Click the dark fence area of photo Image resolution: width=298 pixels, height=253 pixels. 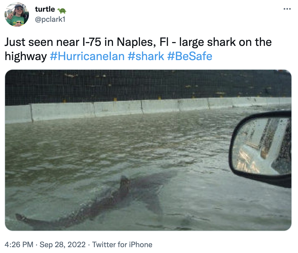127,84
